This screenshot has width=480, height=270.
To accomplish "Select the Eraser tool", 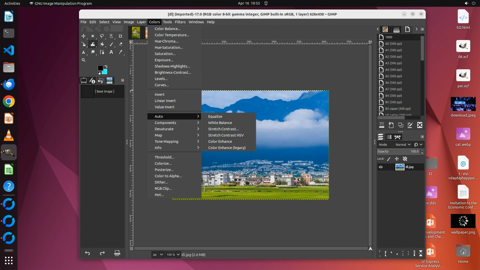I will 120,44.
